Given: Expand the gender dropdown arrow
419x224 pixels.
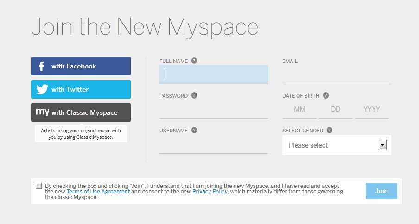Looking at the screenshot, I should point(382,145).
